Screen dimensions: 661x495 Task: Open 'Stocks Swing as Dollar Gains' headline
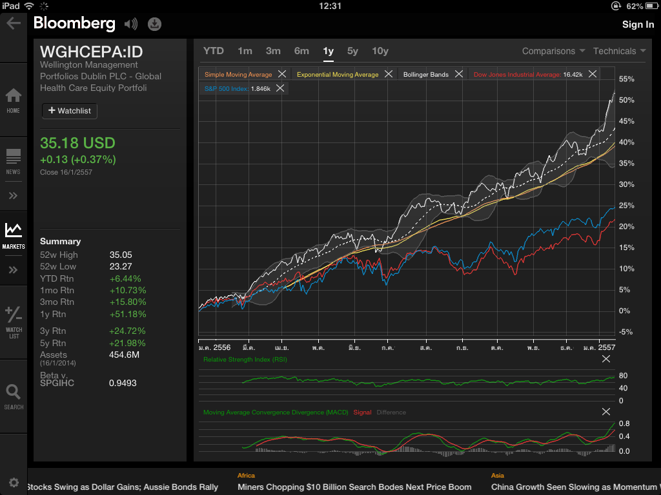click(x=122, y=487)
